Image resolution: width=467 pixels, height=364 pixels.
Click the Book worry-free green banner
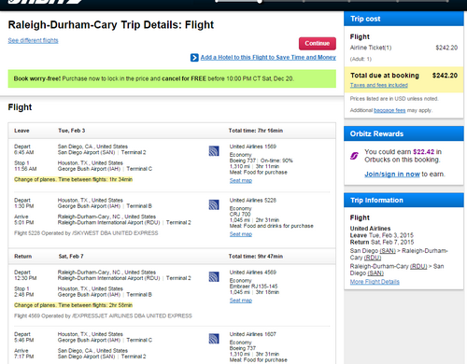pyautogui.click(x=172, y=78)
